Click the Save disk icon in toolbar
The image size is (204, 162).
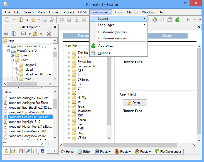(45, 20)
